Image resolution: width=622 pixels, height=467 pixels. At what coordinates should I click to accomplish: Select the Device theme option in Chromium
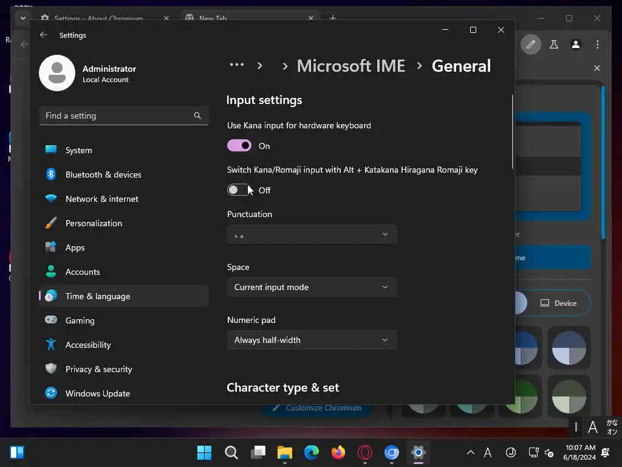click(x=559, y=303)
